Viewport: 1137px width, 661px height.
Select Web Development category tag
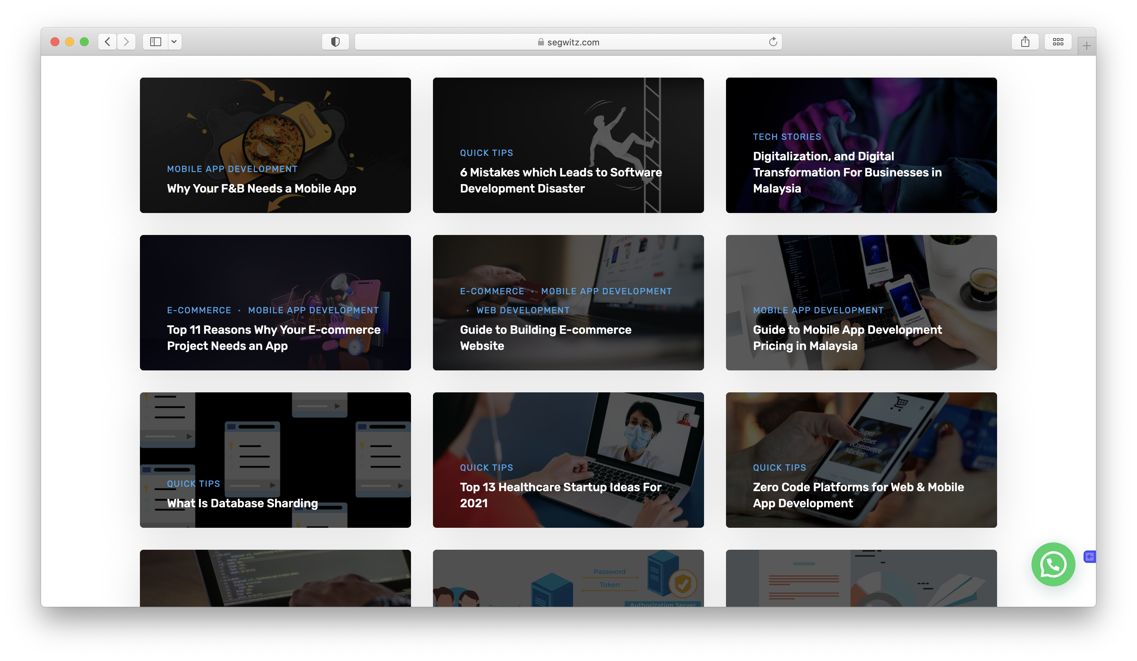coord(523,310)
